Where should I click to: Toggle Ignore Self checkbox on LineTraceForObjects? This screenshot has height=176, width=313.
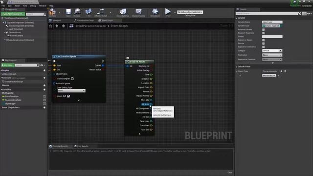[68, 96]
